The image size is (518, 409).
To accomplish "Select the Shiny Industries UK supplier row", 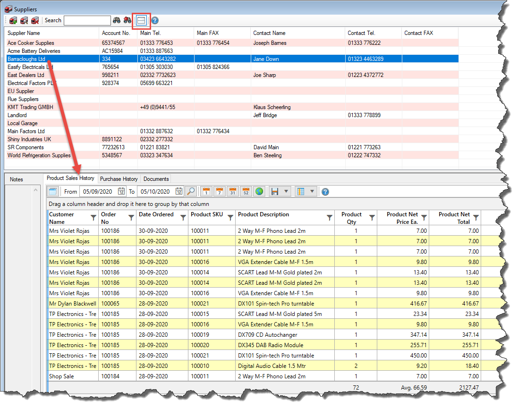I will pos(29,139).
